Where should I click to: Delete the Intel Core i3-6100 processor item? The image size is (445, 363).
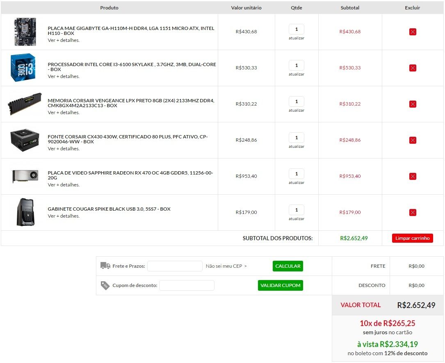pos(413,68)
